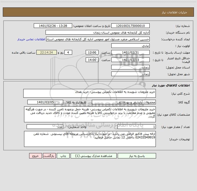Click the delivery province field 'زنجان'

pyautogui.click(x=130, y=67)
